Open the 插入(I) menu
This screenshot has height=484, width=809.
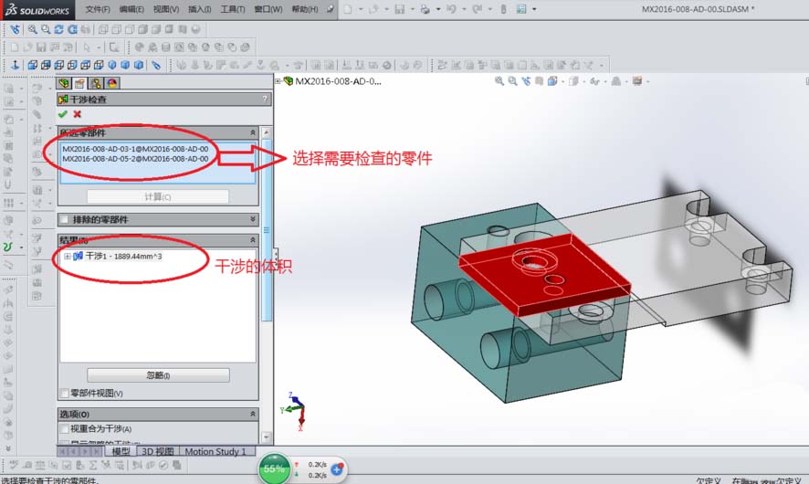[200, 9]
